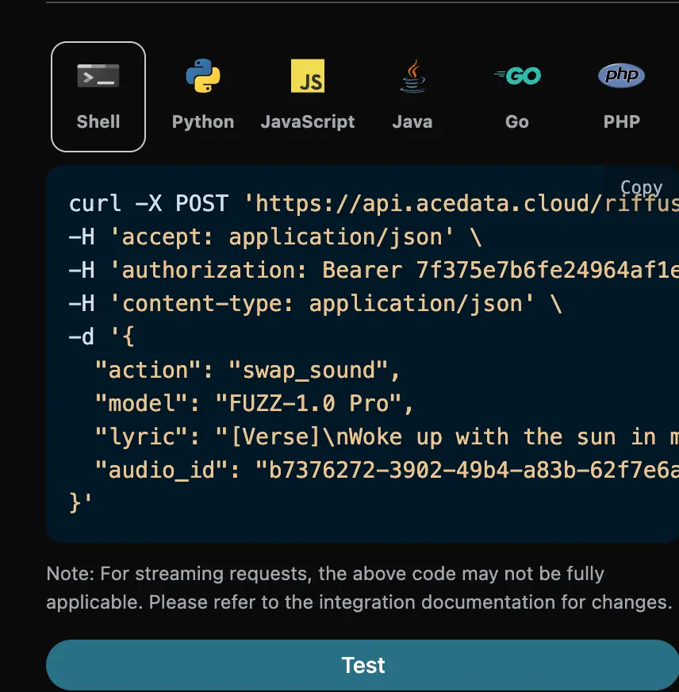Image resolution: width=679 pixels, height=692 pixels.
Task: Switch to the JavaScript tab label
Action: point(308,122)
